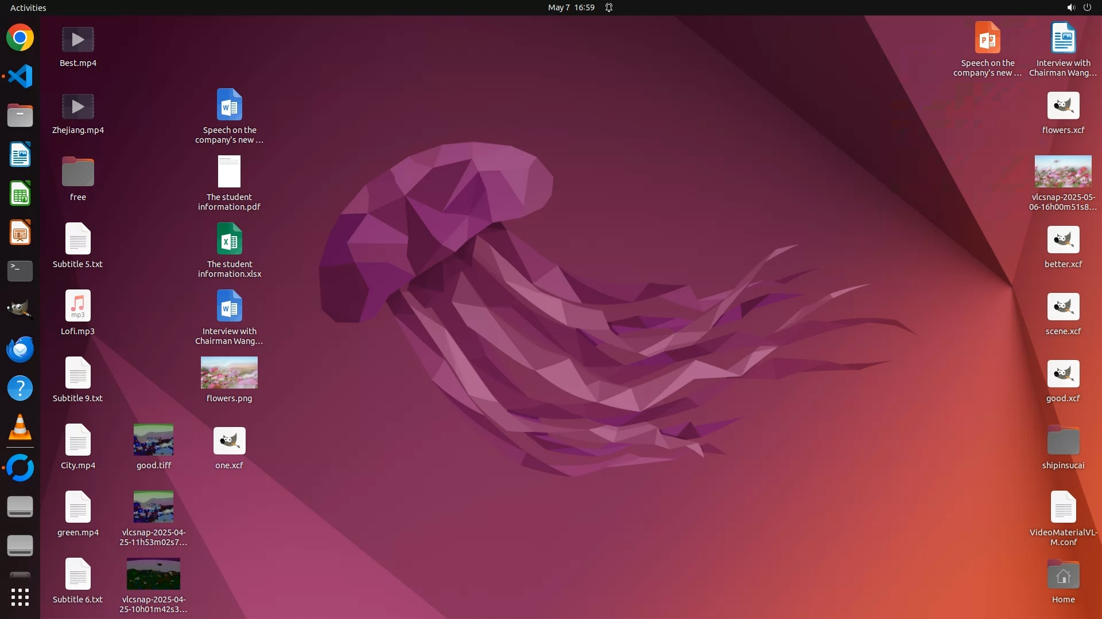
Task: Select the flowers.png thumbnail
Action: tap(229, 373)
